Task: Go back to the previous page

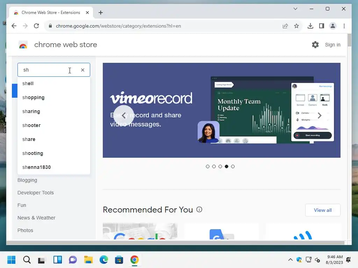Action: pyautogui.click(x=14, y=26)
